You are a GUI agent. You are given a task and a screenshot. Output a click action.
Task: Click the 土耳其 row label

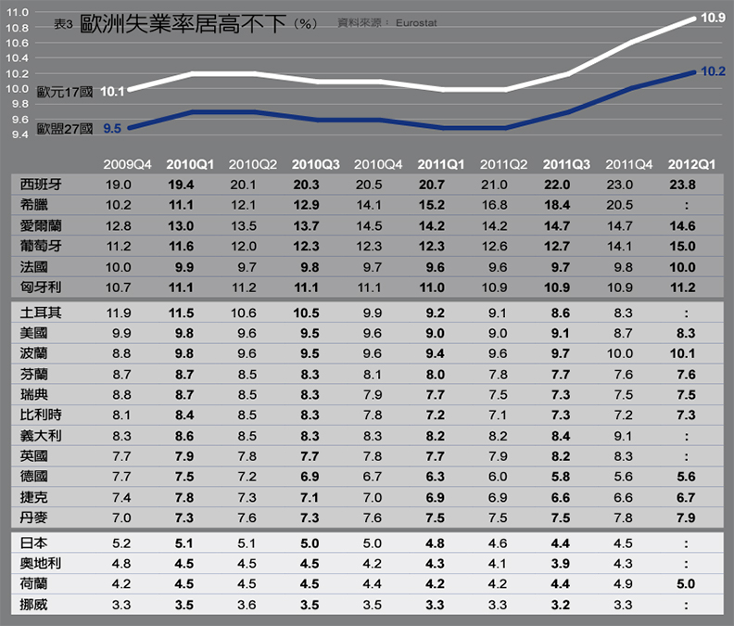pyautogui.click(x=39, y=312)
